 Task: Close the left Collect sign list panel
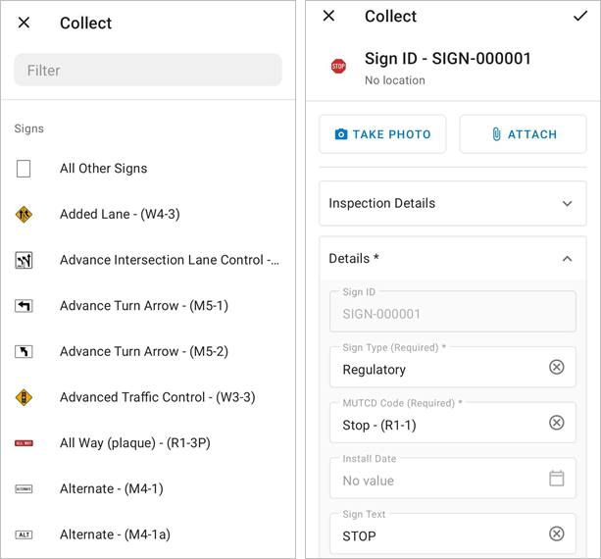coord(24,23)
